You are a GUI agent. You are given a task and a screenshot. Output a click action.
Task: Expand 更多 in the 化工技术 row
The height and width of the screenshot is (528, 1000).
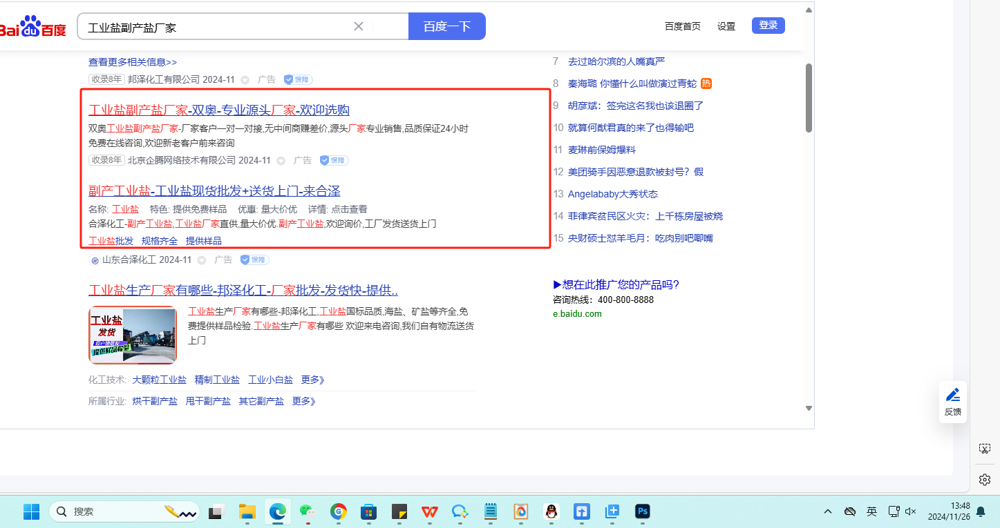[312, 380]
